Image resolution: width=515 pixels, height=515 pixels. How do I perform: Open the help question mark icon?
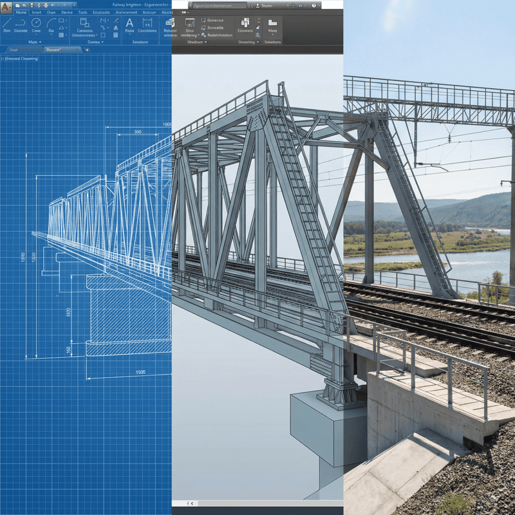[x=314, y=5]
